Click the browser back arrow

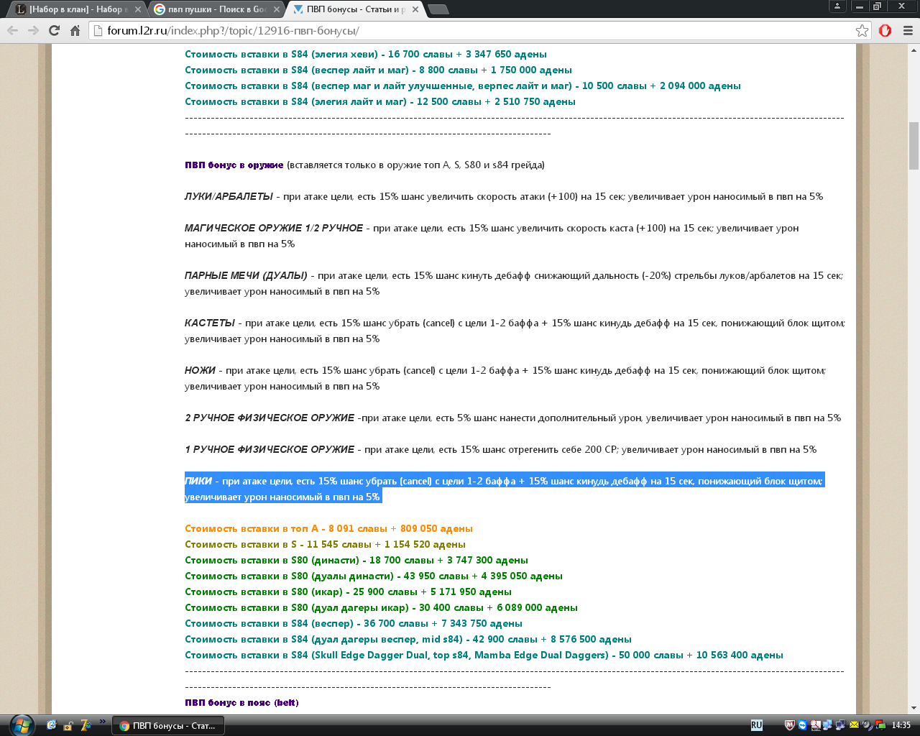12,30
